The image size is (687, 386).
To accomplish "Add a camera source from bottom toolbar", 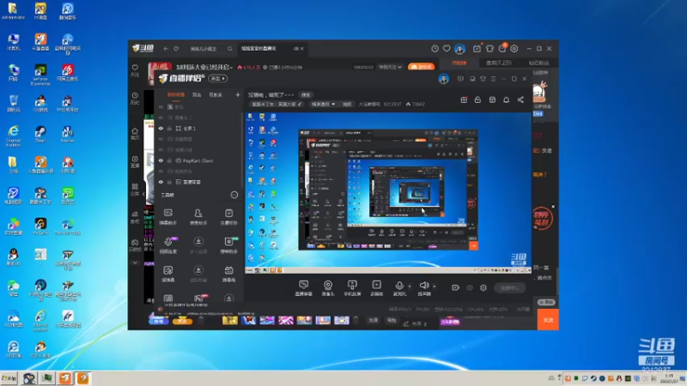I will point(328,288).
